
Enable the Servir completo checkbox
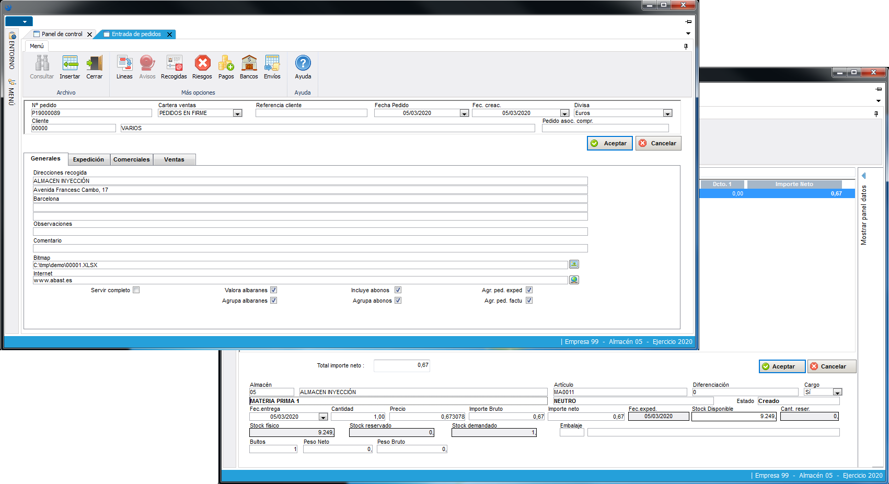point(136,290)
